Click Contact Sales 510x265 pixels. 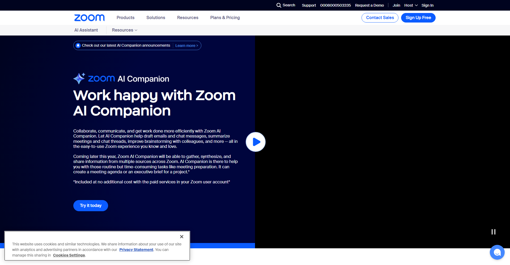[380, 17]
